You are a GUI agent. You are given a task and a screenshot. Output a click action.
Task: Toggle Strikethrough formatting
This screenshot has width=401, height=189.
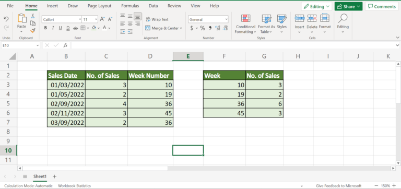click(75, 28)
